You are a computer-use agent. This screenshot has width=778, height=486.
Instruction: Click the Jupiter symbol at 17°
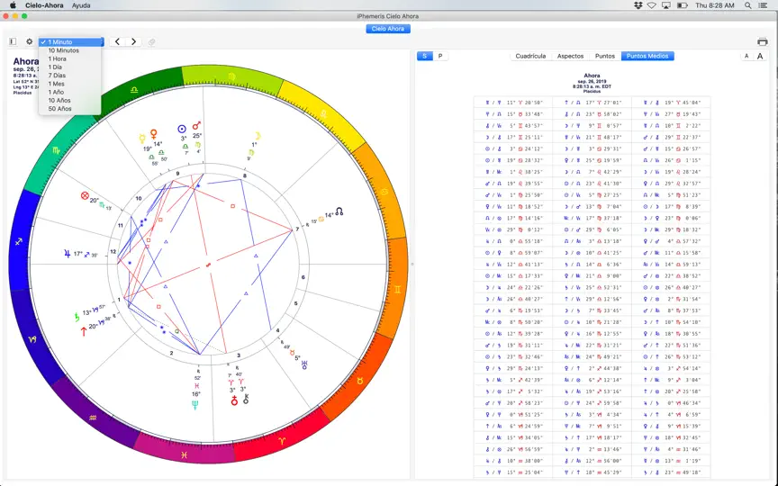pyautogui.click(x=67, y=254)
